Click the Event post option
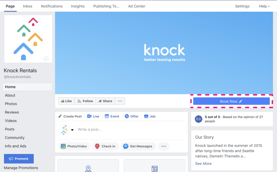 pos(112,116)
